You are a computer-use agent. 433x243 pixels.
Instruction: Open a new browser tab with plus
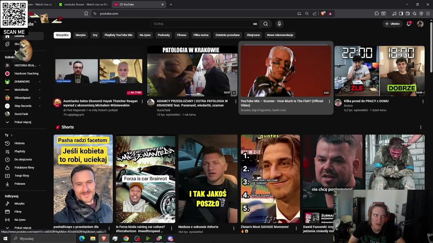(171, 4)
